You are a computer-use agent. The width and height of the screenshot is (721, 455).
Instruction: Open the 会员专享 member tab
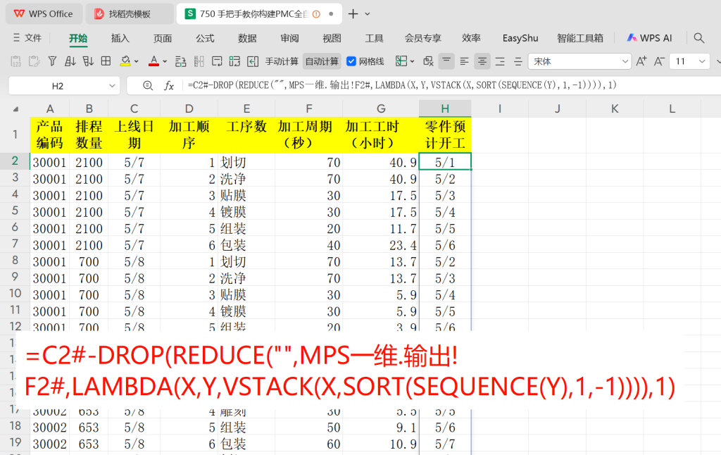pyautogui.click(x=422, y=38)
